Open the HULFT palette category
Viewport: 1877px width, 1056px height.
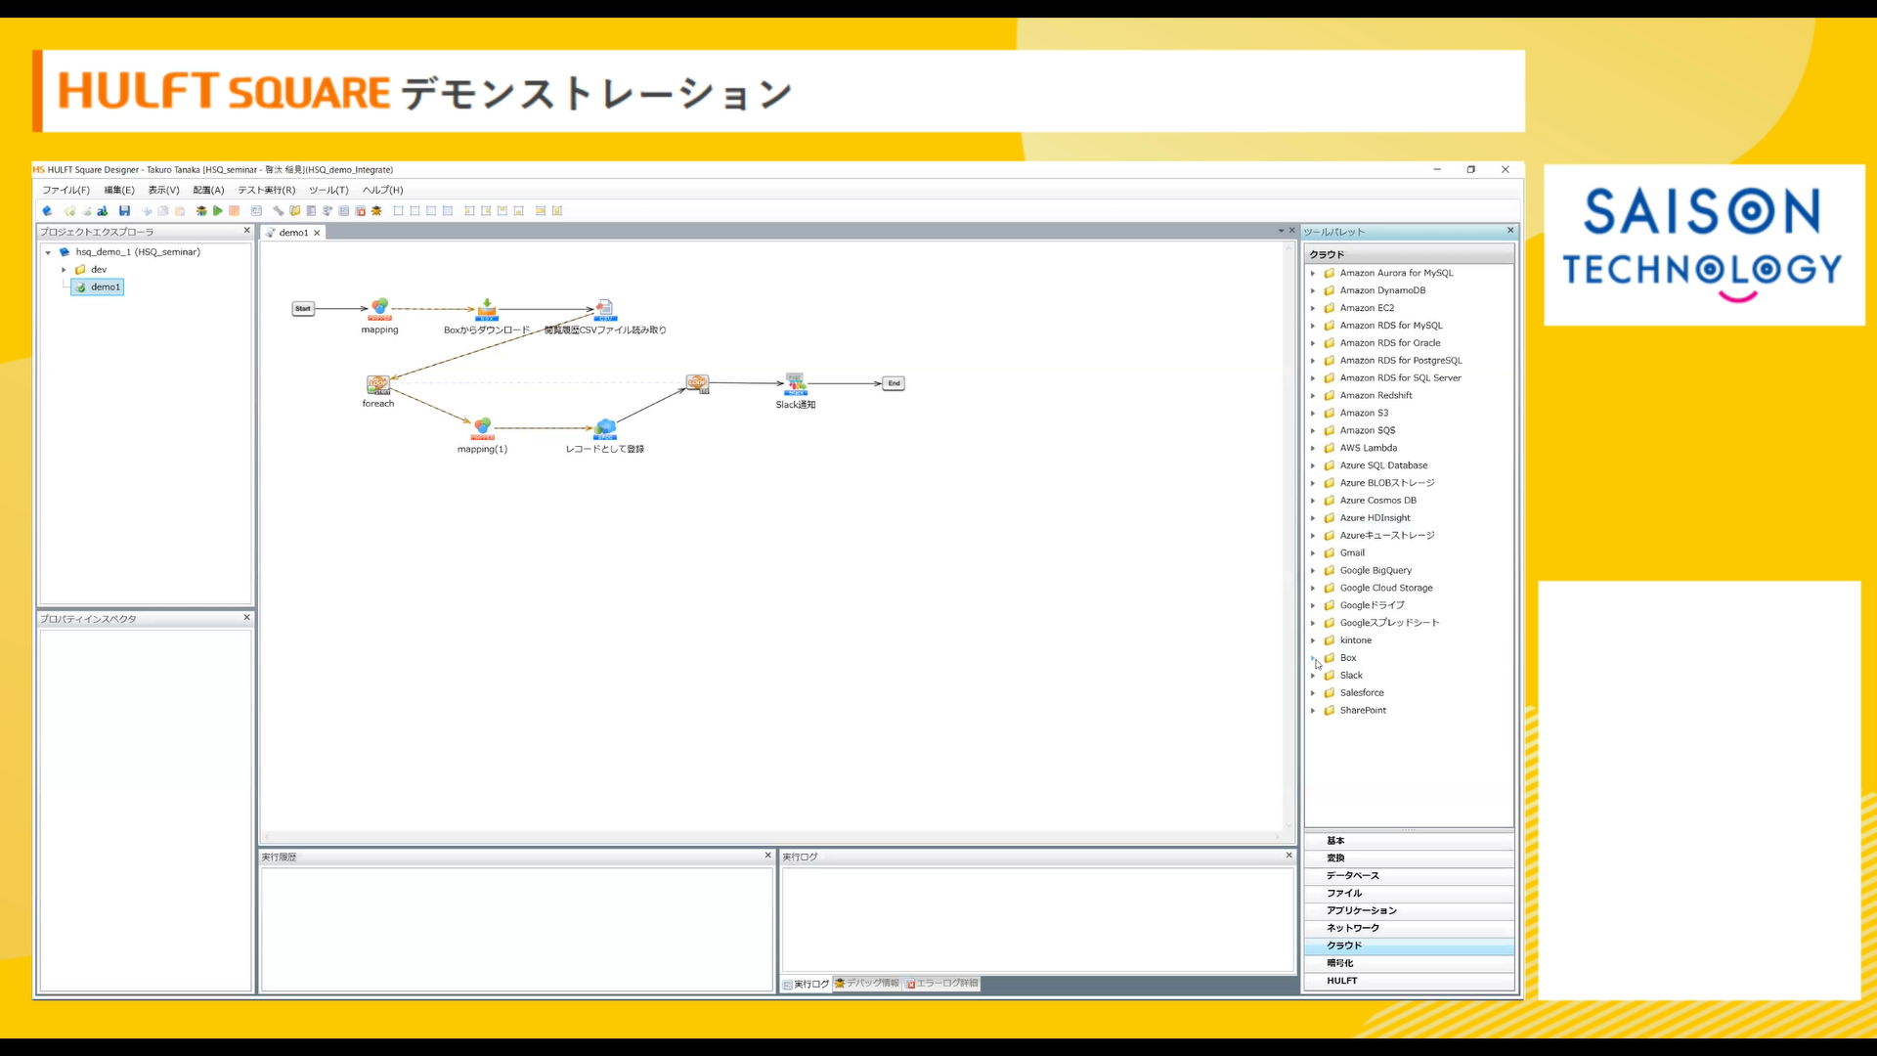(x=1342, y=981)
